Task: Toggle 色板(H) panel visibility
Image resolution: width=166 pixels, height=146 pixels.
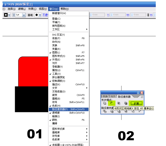Action: click(x=69, y=106)
